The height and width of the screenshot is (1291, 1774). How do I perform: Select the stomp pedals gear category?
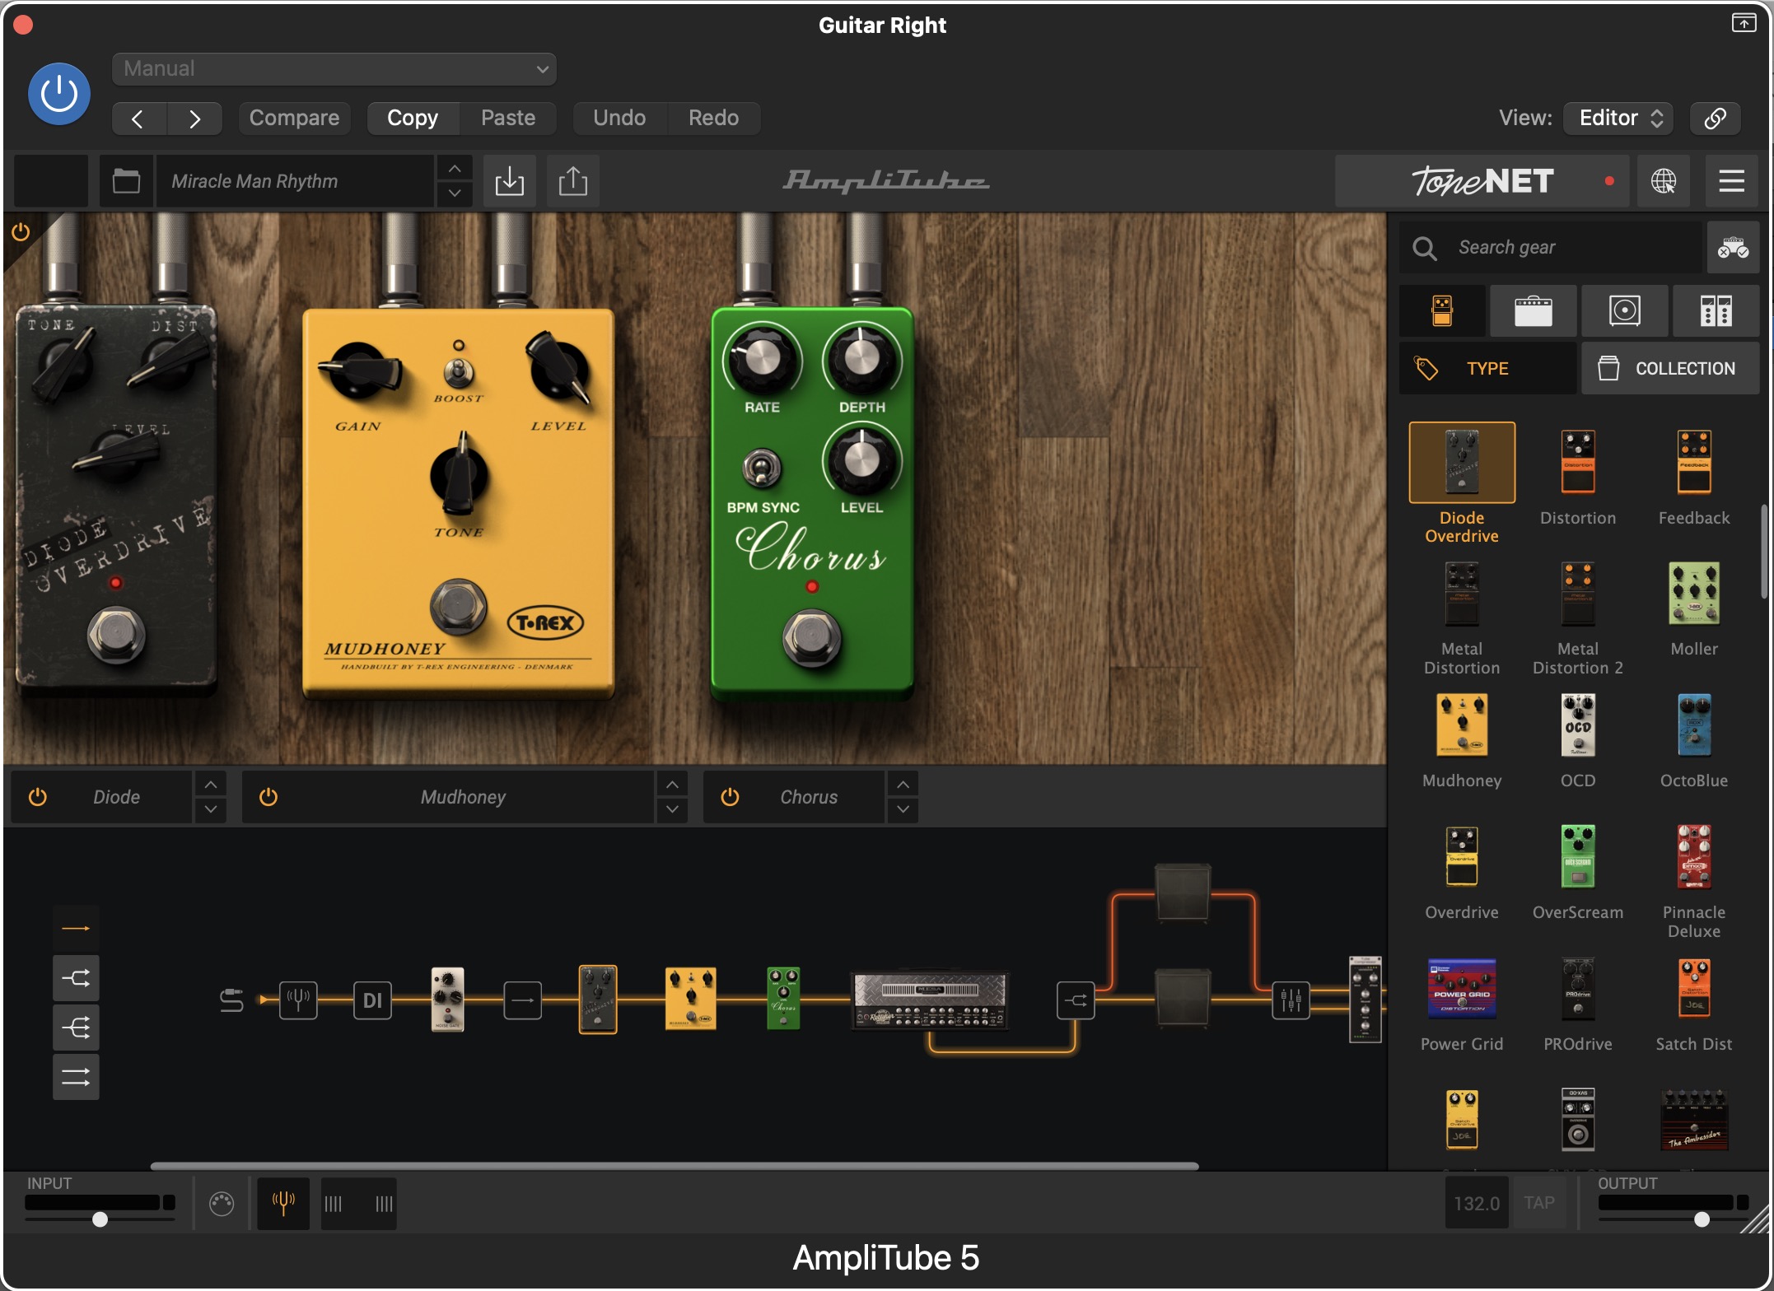pyautogui.click(x=1442, y=310)
